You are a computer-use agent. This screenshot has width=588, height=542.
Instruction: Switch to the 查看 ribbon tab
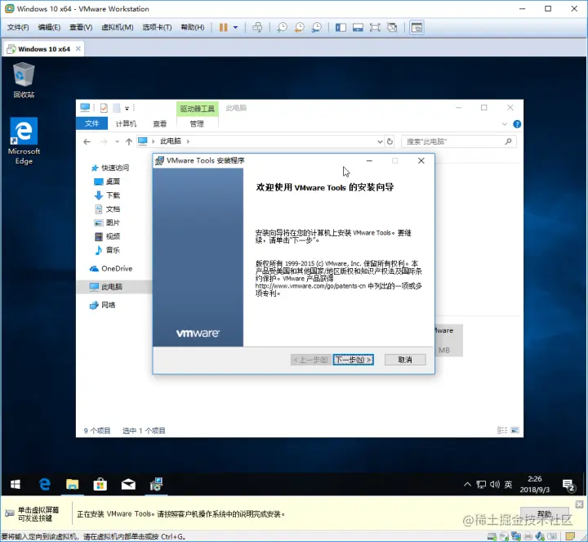[x=160, y=123]
